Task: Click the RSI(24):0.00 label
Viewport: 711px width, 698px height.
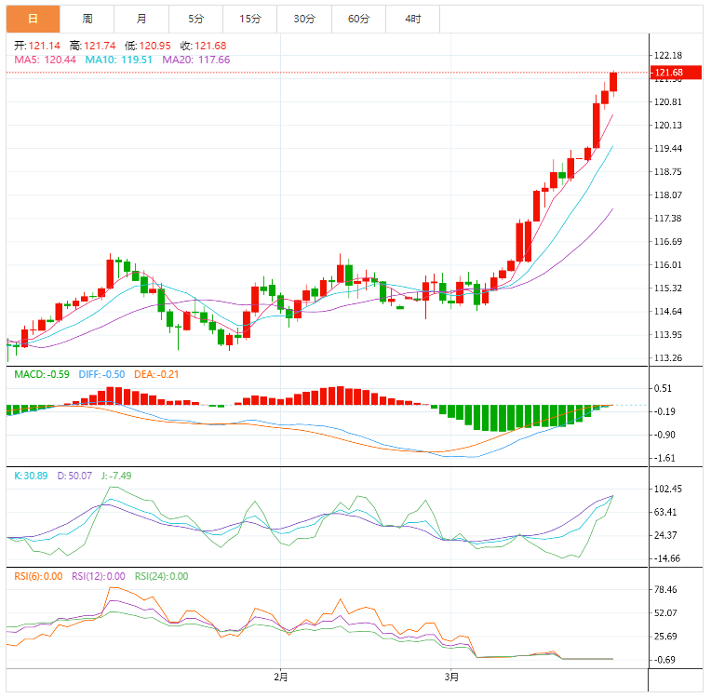Action: coord(161,576)
